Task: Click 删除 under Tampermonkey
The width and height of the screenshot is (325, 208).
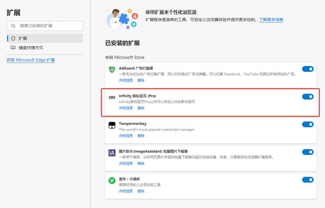Action: click(141, 136)
